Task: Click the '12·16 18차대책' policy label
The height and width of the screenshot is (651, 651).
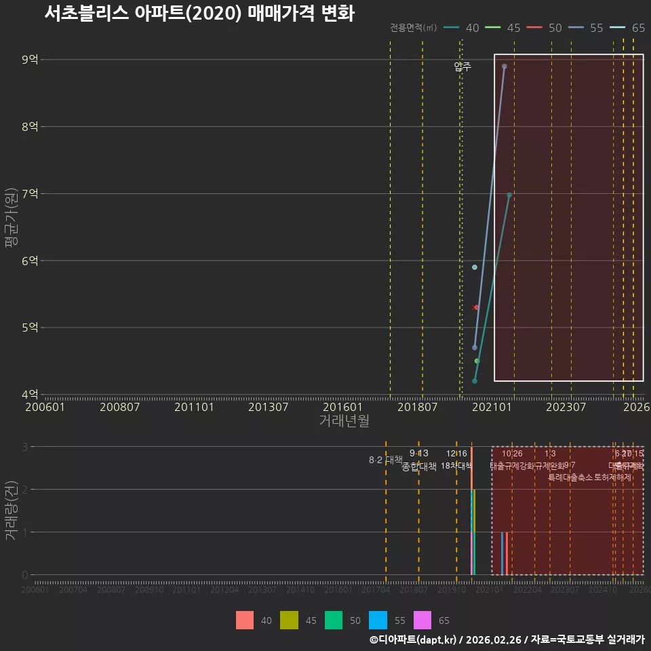Action: coord(456,460)
